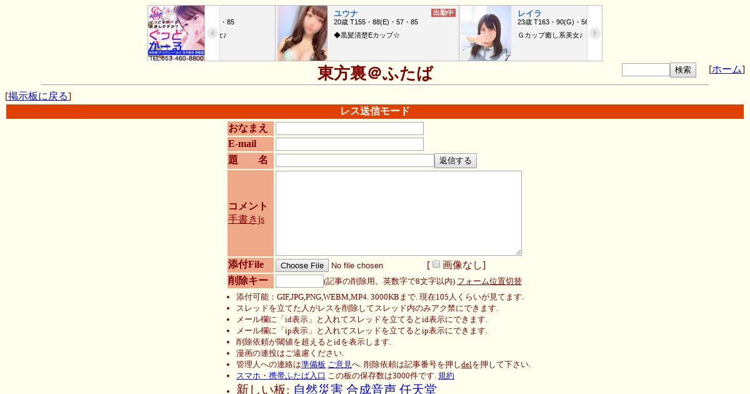Screen dimensions: 750x394
Task: Open スマホ・携帯ふたば入口 link
Action: point(281,376)
